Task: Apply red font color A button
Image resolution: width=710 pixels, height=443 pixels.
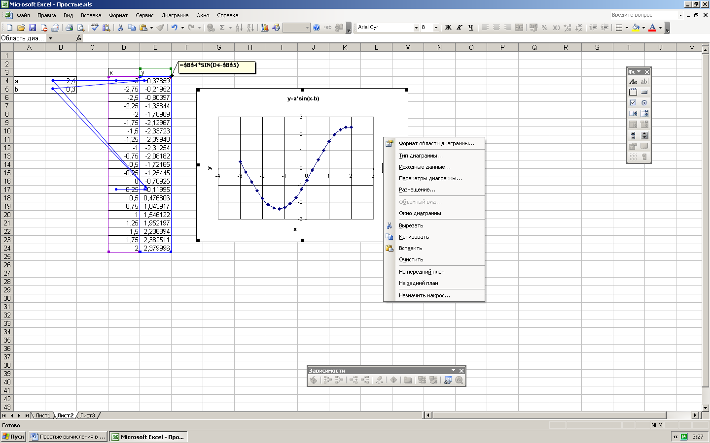Action: pyautogui.click(x=652, y=28)
